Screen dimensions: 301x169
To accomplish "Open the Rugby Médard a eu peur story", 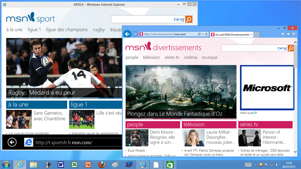I will 64,68.
